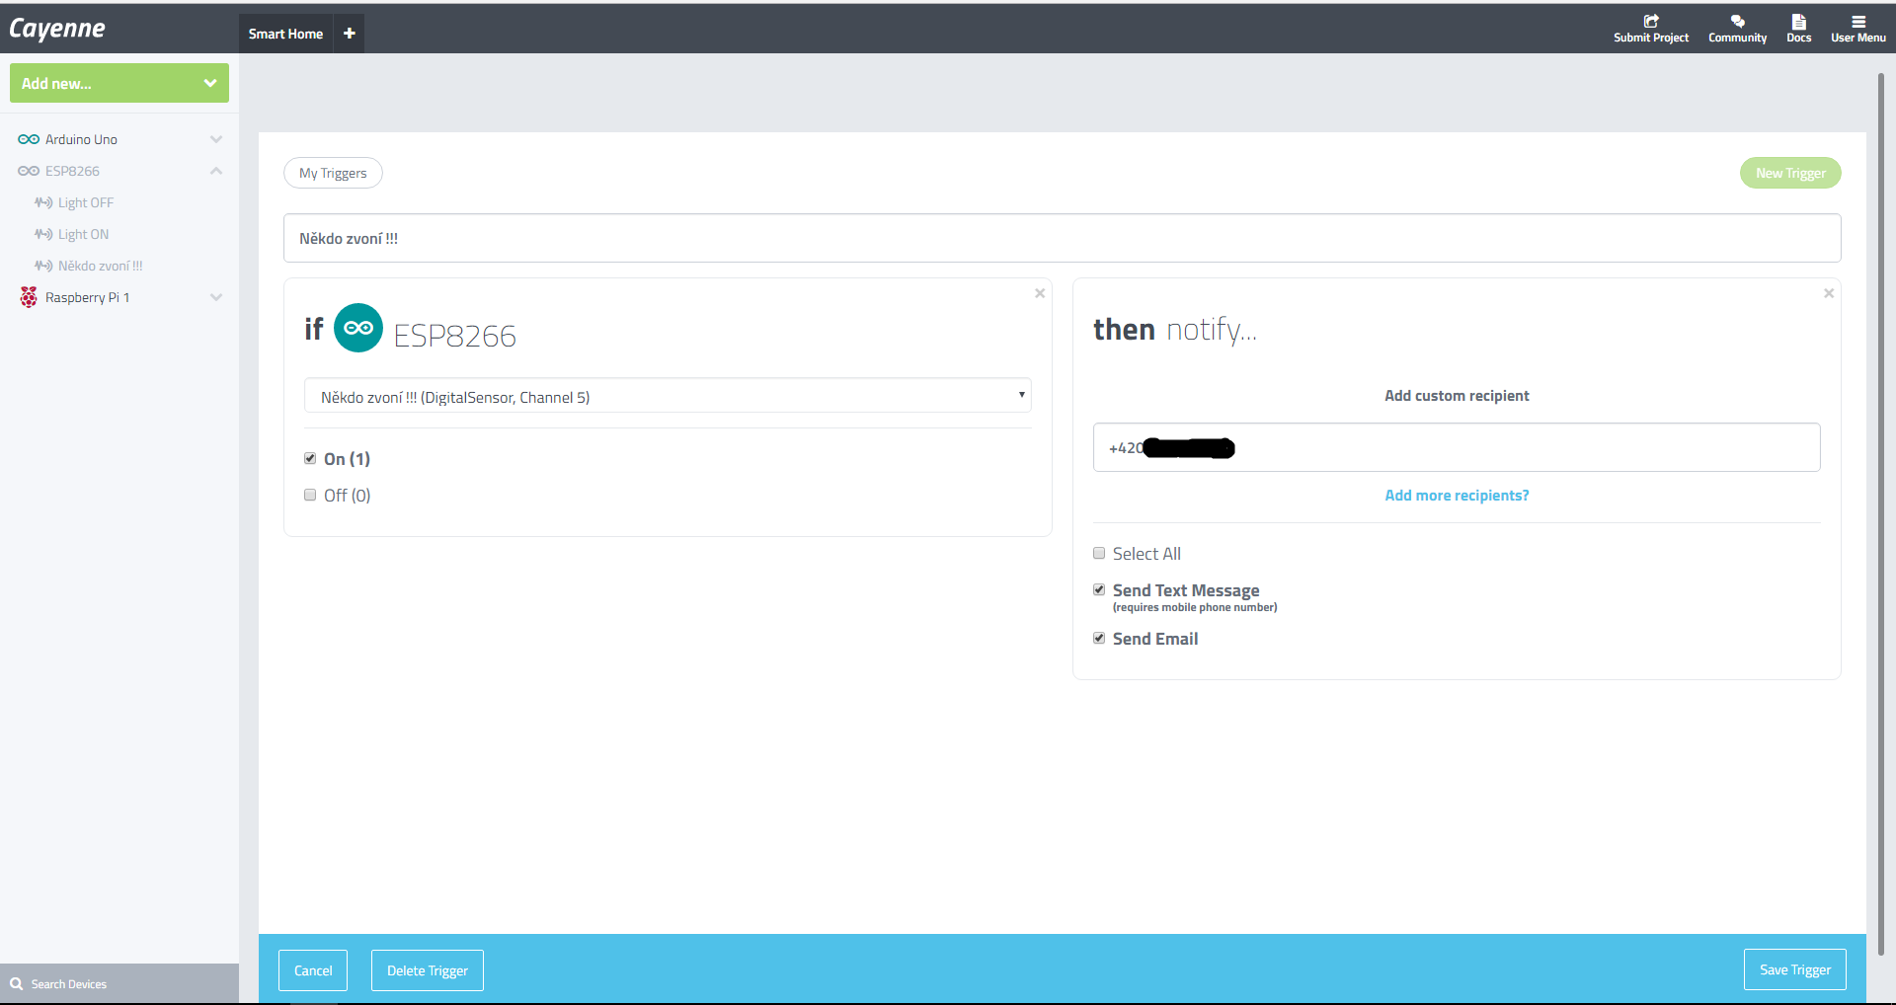Click the teal ESP8266 icon in the if panel
The height and width of the screenshot is (1005, 1896).
[x=358, y=328]
